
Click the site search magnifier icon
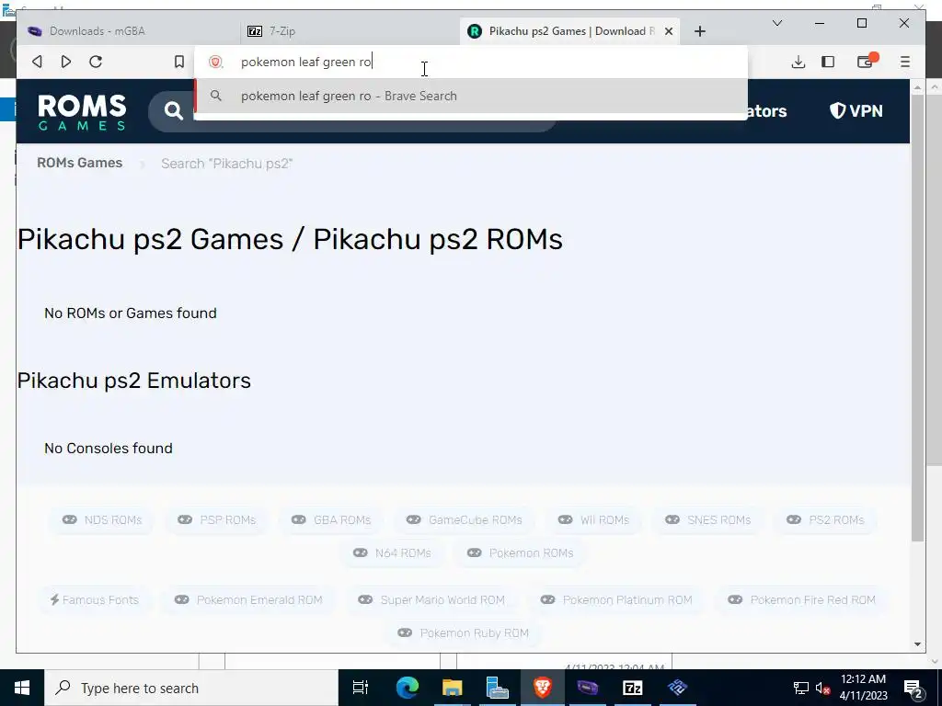pos(174,111)
